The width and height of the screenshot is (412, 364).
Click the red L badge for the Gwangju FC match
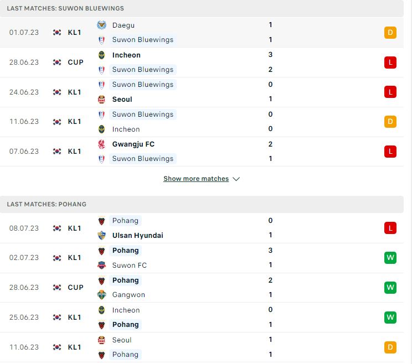point(390,152)
